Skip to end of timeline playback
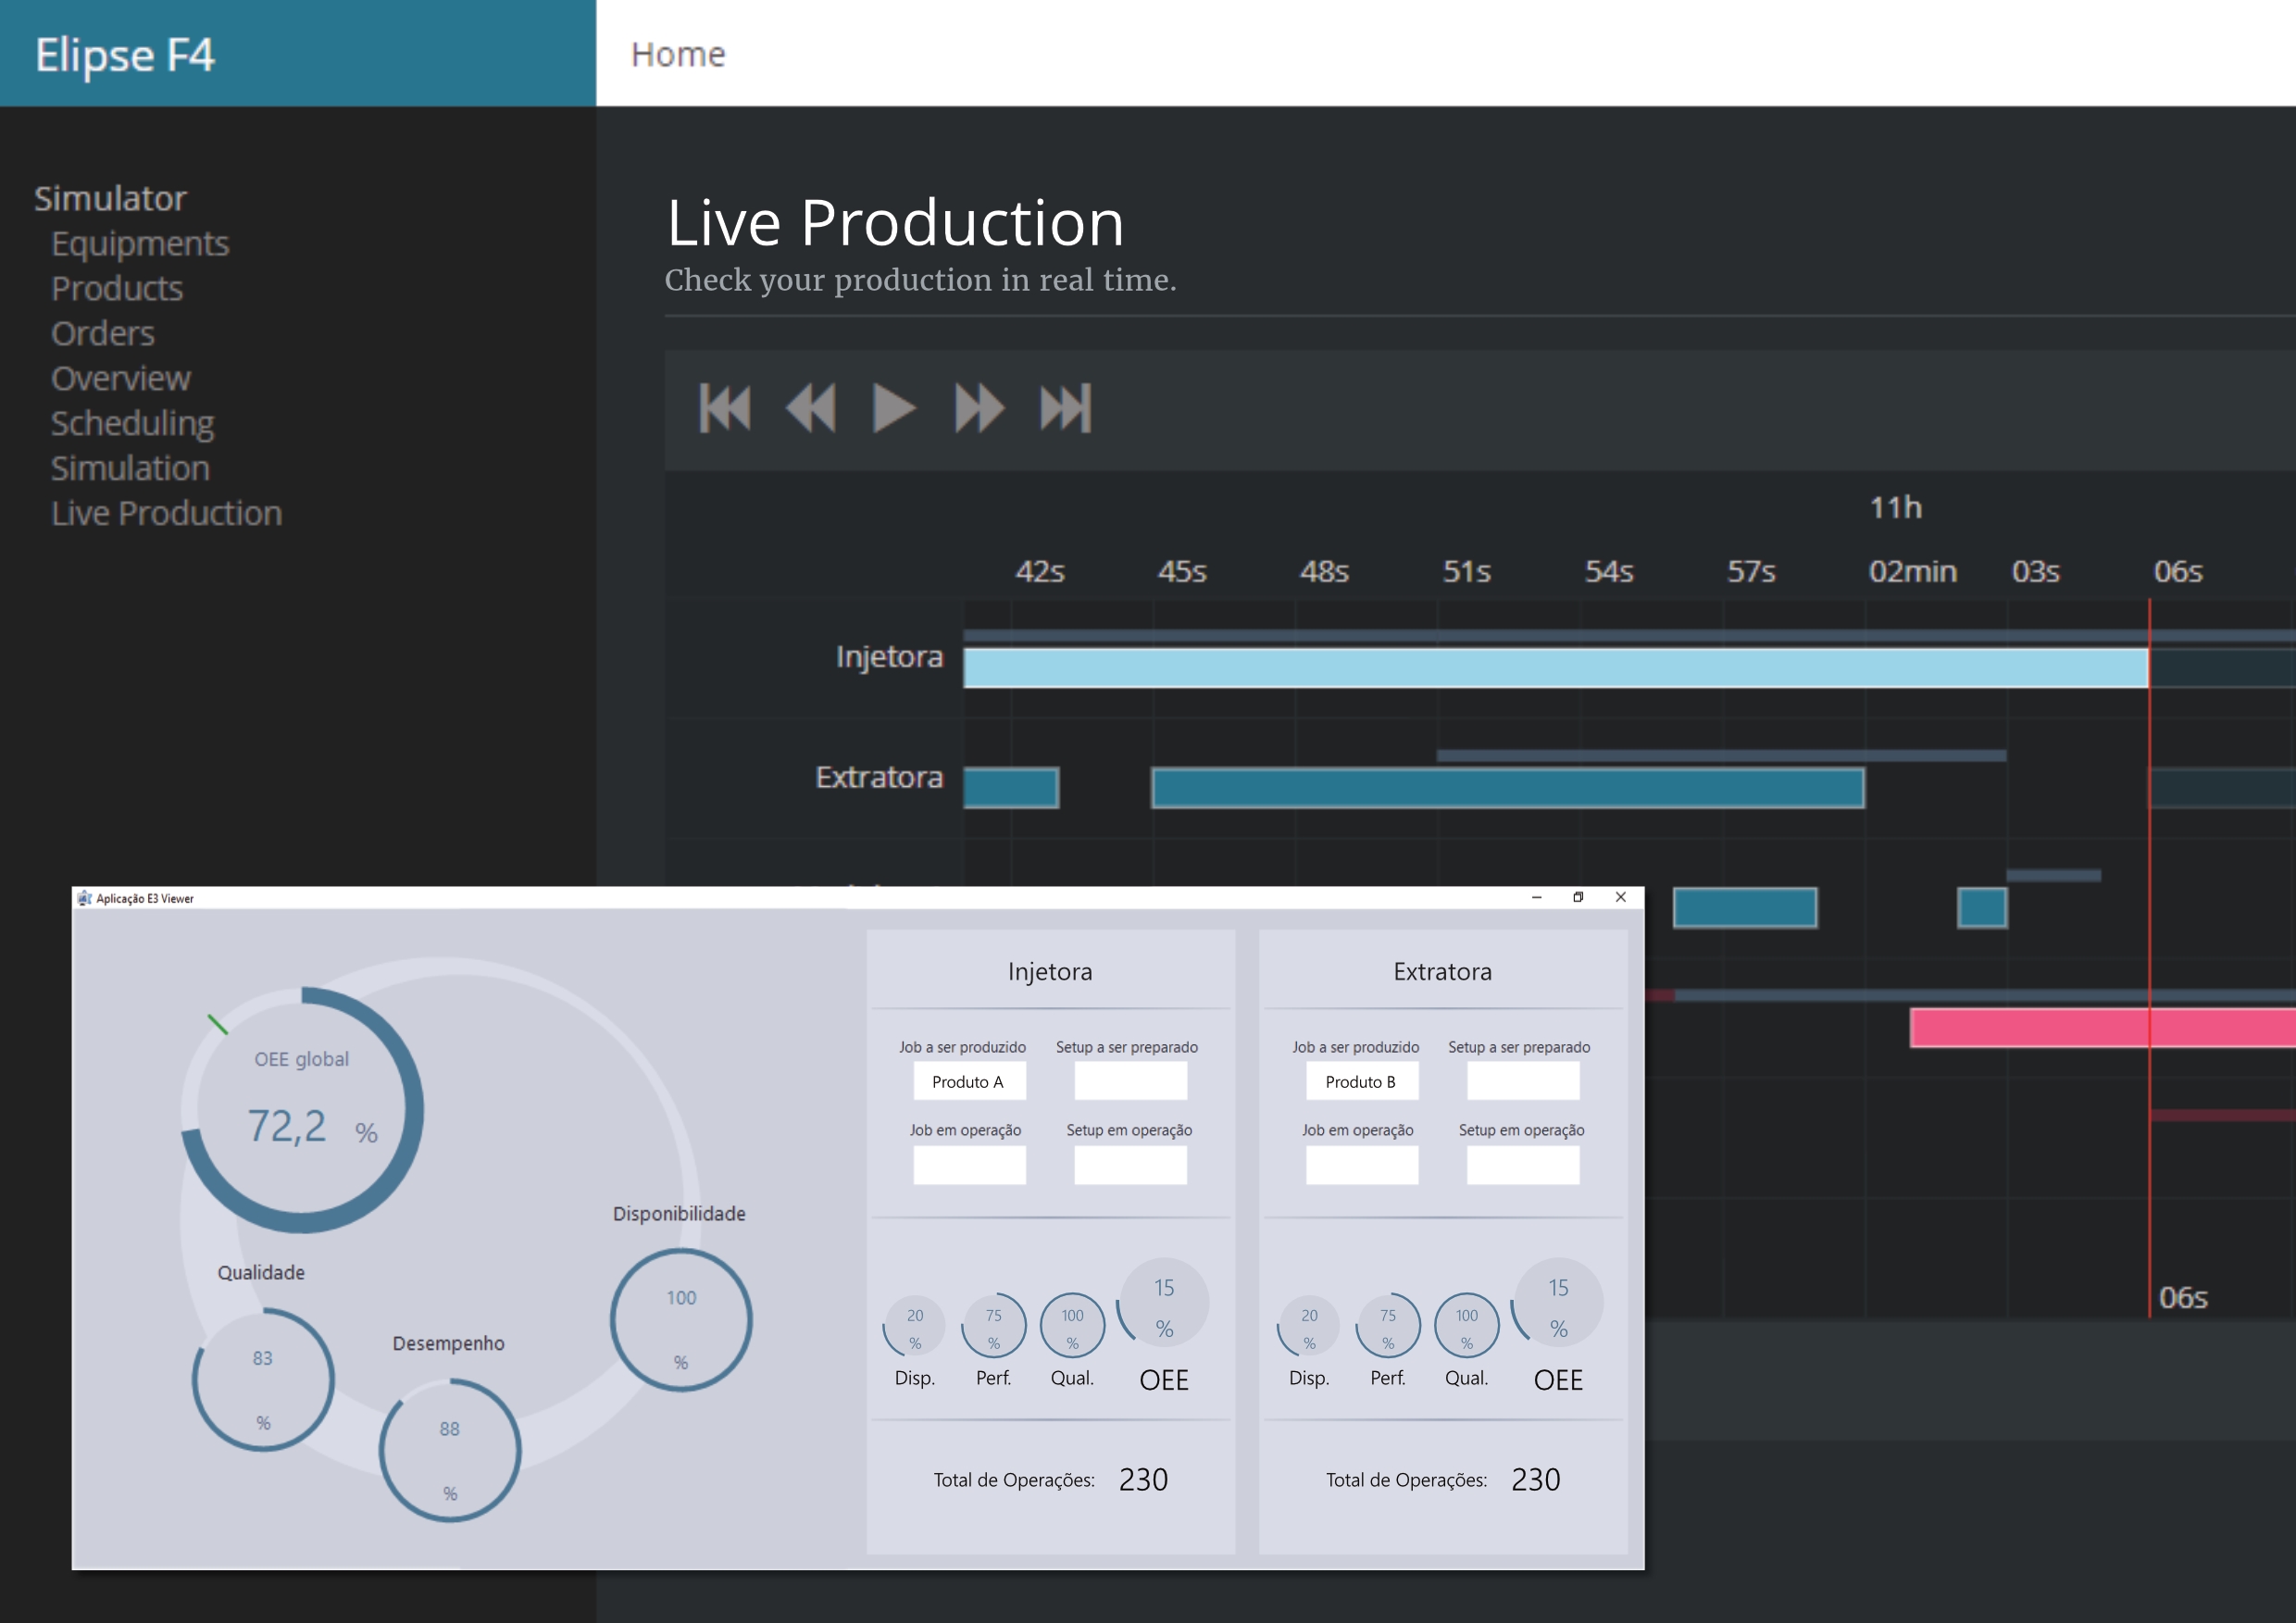Screen dimensions: 2296x1623 tap(1065, 408)
